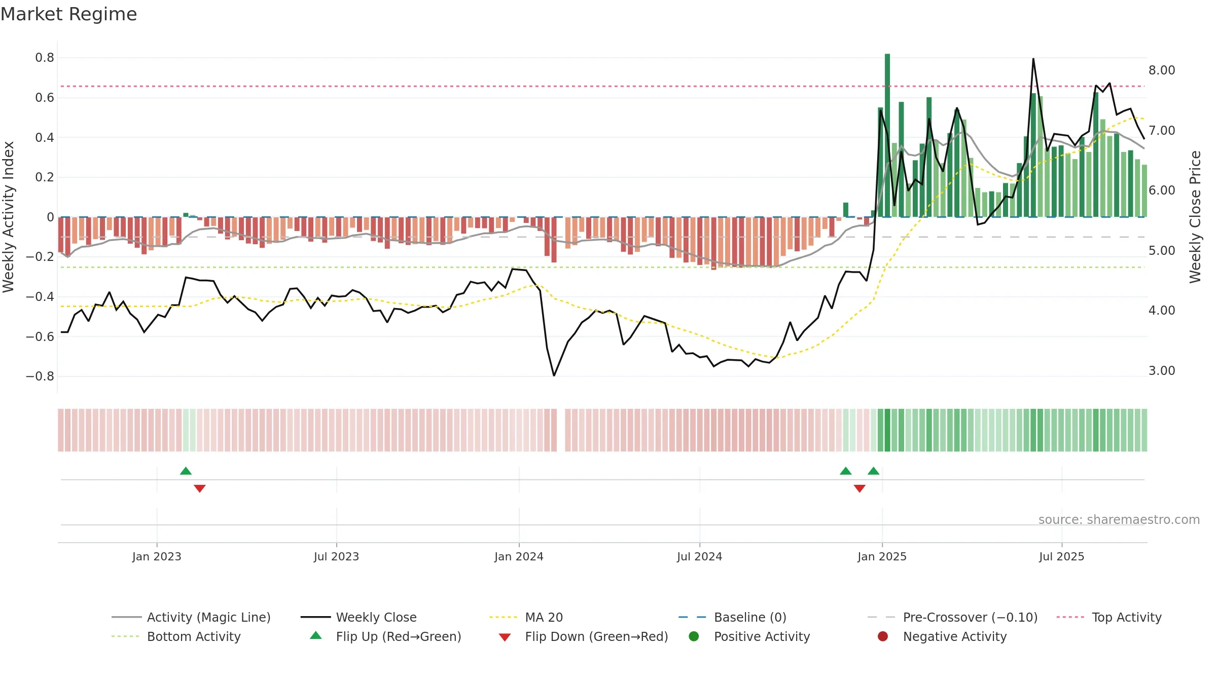Click the Jan 2023 x-axis label

pyautogui.click(x=157, y=556)
